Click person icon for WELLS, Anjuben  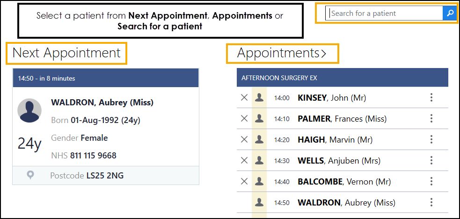(259, 161)
